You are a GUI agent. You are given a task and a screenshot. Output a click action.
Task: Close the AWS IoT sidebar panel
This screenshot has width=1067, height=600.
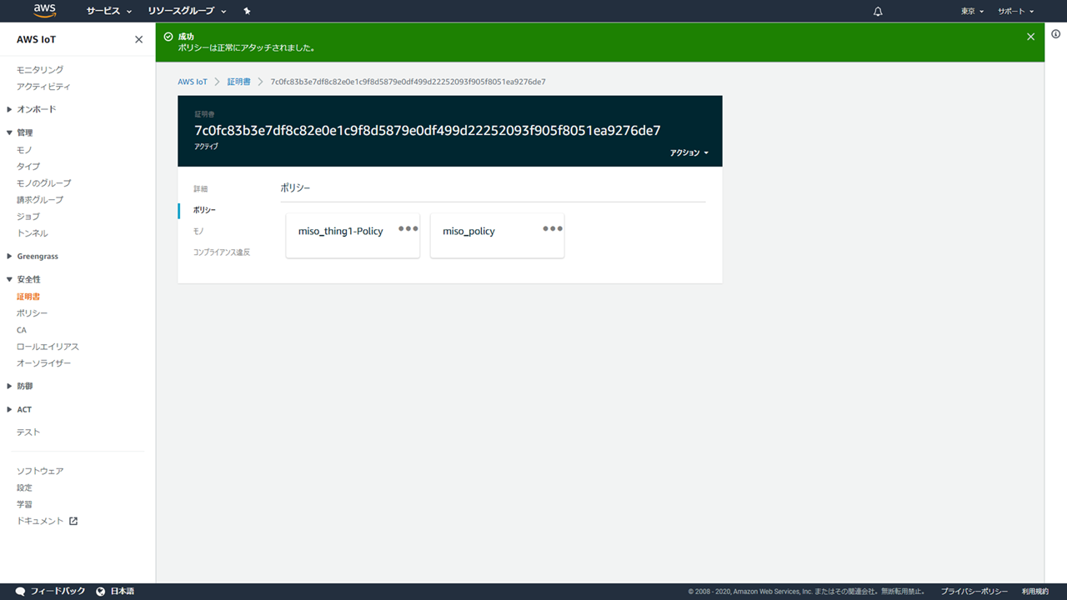coord(138,40)
